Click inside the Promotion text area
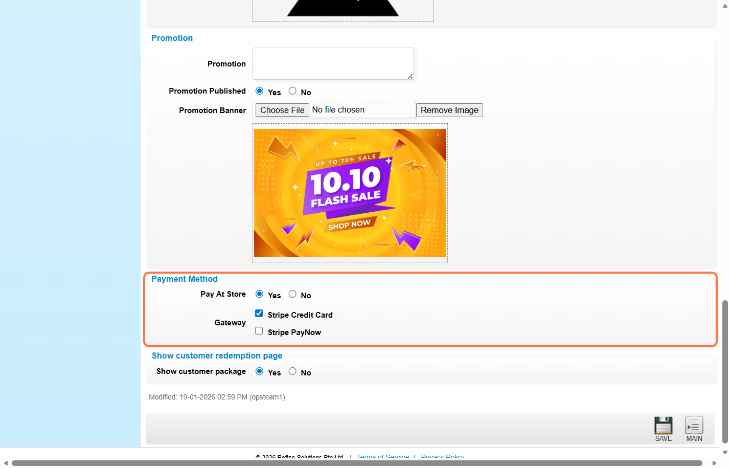 point(333,64)
